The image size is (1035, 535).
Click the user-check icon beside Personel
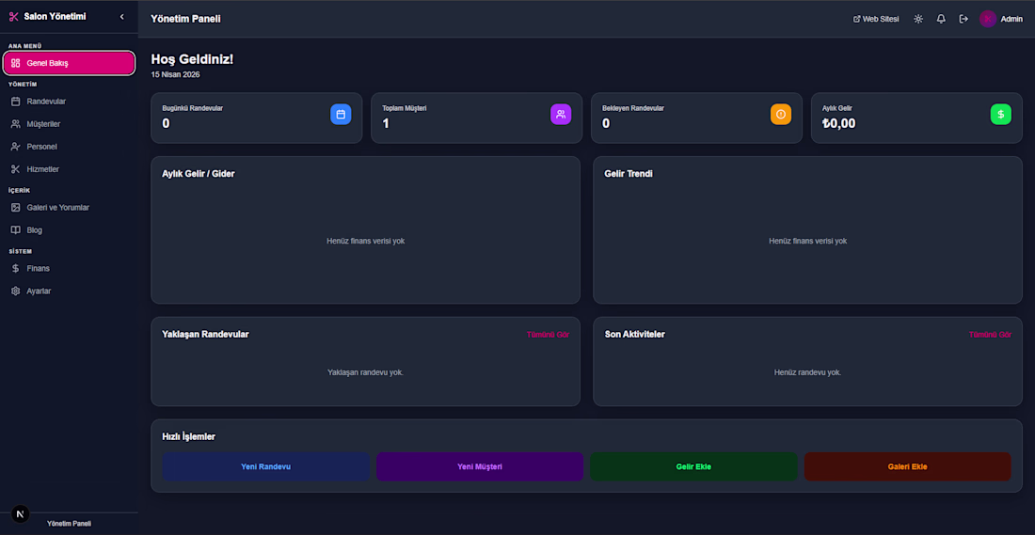[x=16, y=147]
